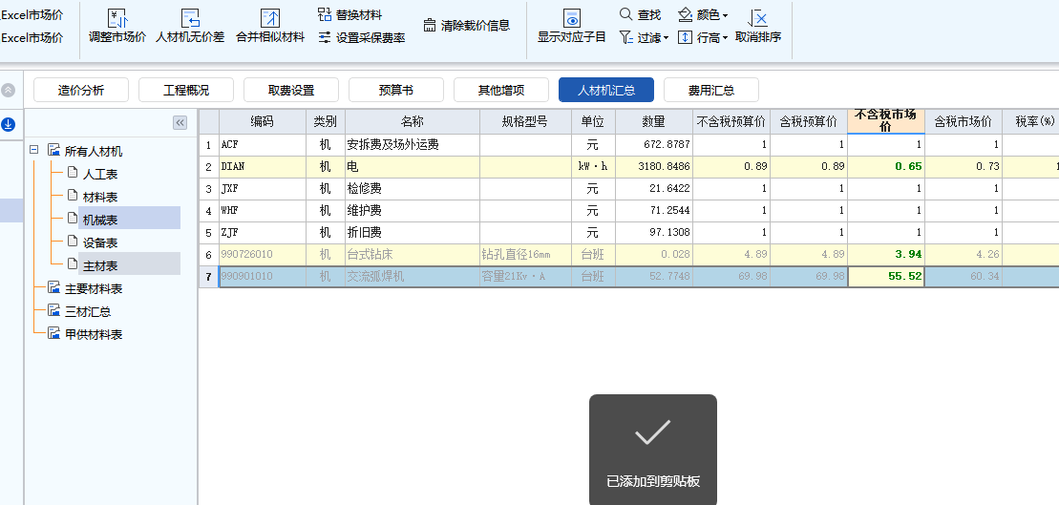Image resolution: width=1059 pixels, height=505 pixels.
Task: Select the ACF code cell
Action: (x=262, y=145)
